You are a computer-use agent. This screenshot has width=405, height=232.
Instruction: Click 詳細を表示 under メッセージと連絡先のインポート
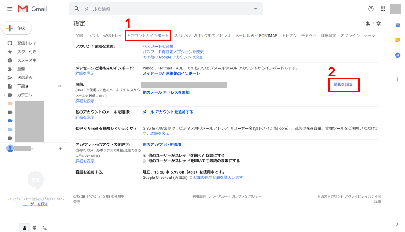click(x=85, y=73)
